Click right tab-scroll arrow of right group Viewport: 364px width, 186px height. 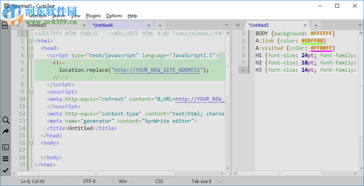click(x=239, y=25)
